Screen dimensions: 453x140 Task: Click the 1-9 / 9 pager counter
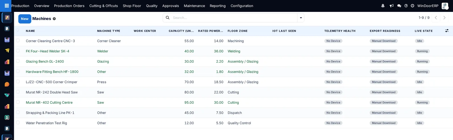(x=424, y=18)
